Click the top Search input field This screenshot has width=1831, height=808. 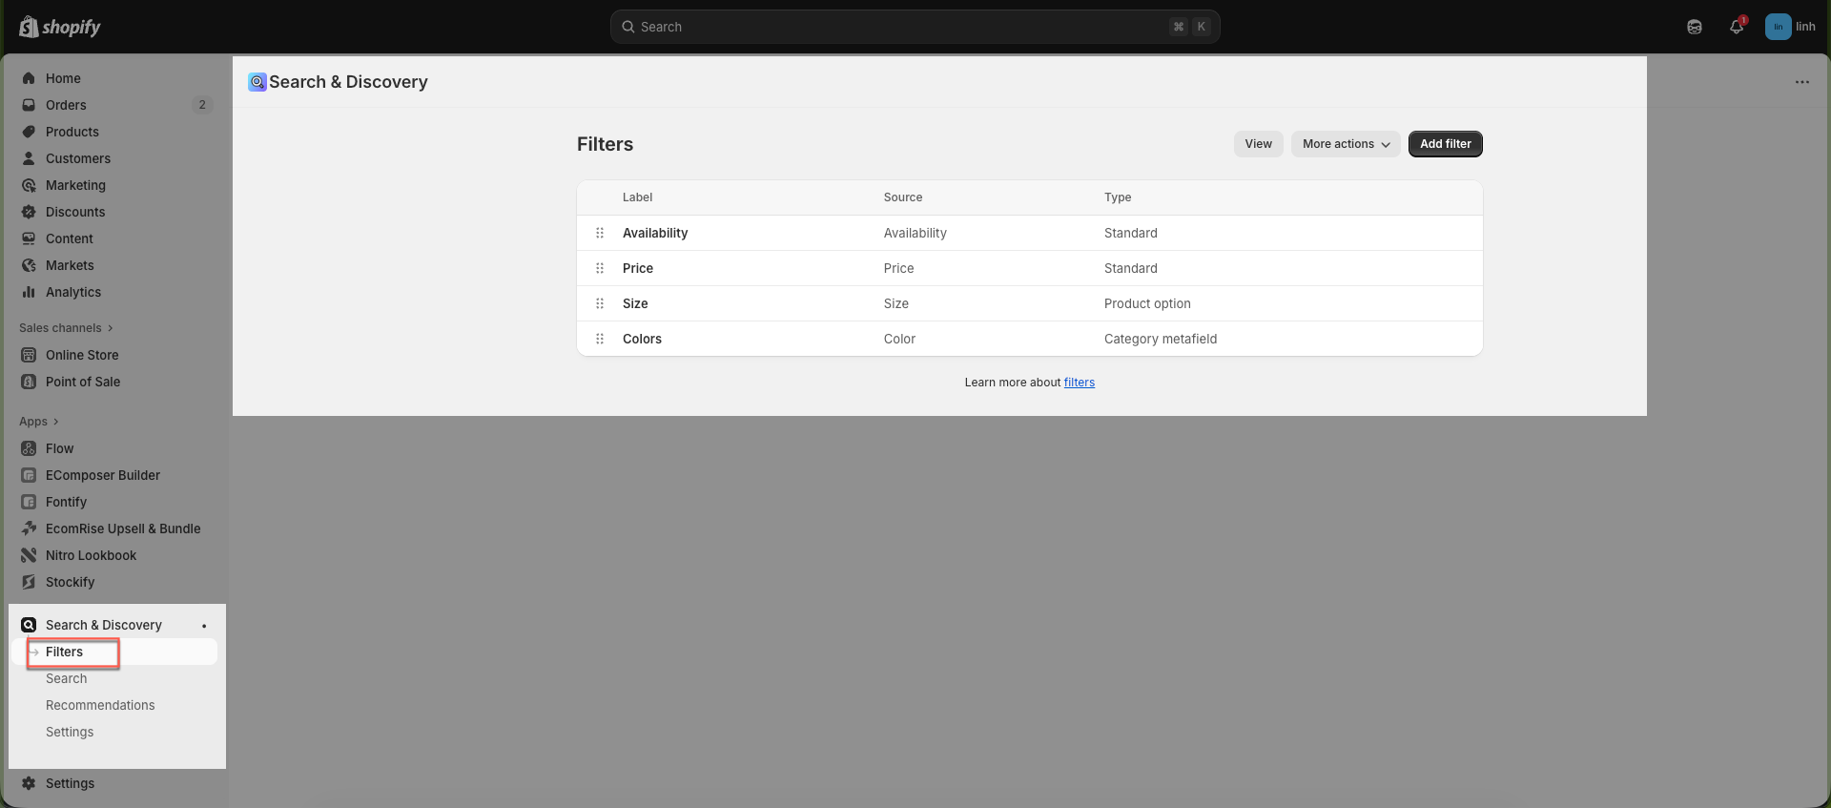(896, 27)
